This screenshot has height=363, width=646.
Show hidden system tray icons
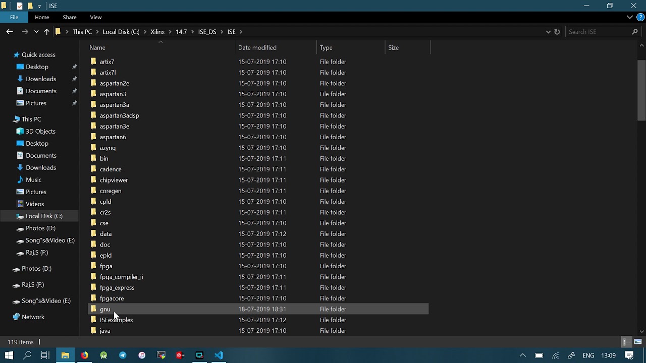pos(523,355)
